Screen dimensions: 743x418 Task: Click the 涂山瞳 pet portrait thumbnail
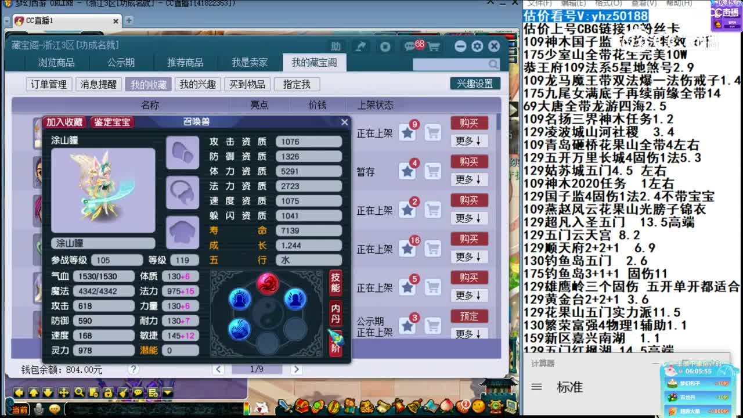(x=103, y=190)
